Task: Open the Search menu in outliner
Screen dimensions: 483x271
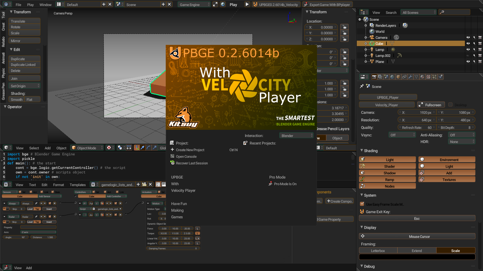Action: pyautogui.click(x=391, y=12)
